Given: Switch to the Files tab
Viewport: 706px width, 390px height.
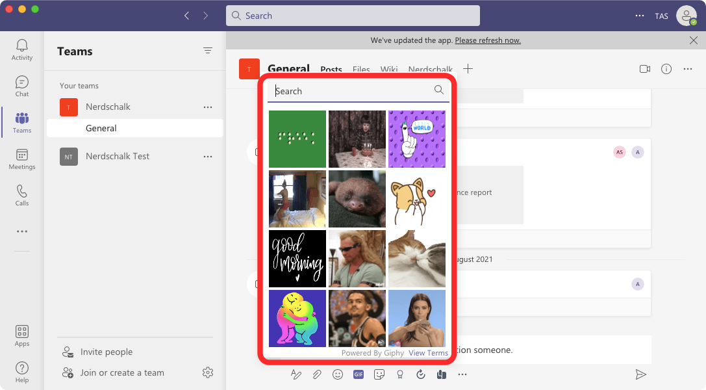Looking at the screenshot, I should point(361,69).
